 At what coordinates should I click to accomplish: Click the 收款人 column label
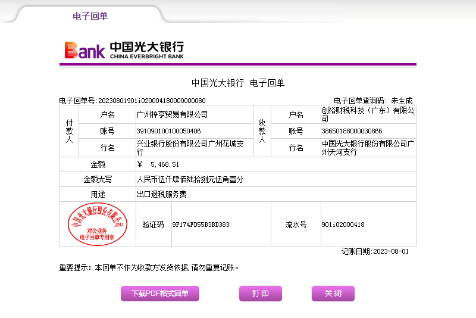click(262, 131)
